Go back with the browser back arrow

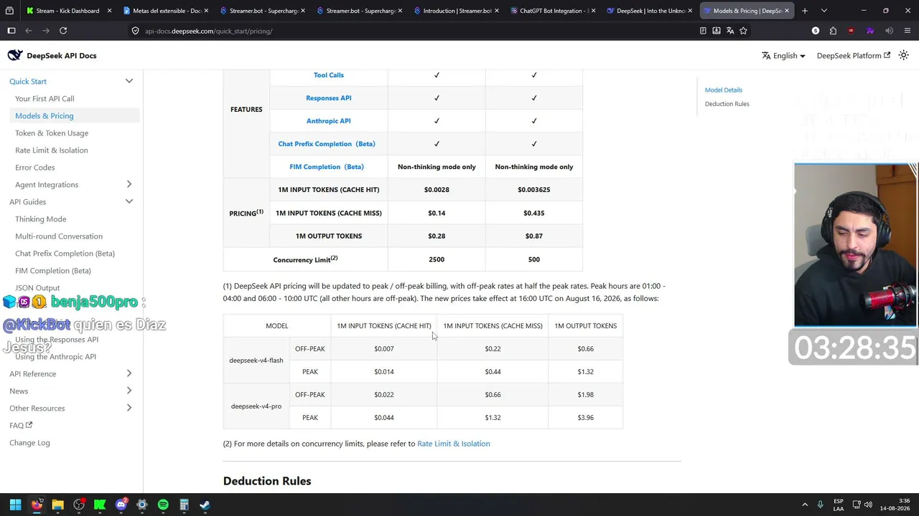[x=29, y=31]
